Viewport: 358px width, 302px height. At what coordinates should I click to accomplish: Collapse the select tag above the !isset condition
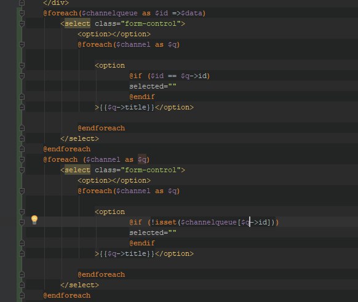coord(22,170)
